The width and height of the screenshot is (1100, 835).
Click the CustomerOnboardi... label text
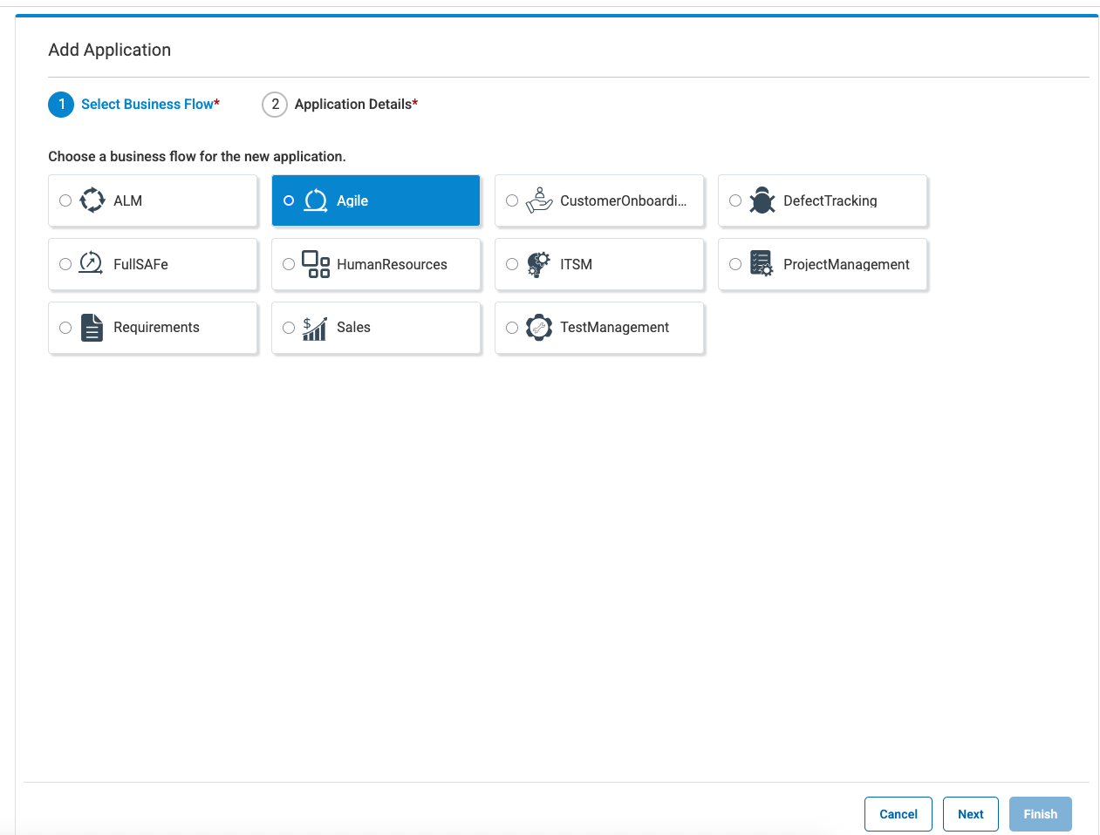pyautogui.click(x=624, y=200)
